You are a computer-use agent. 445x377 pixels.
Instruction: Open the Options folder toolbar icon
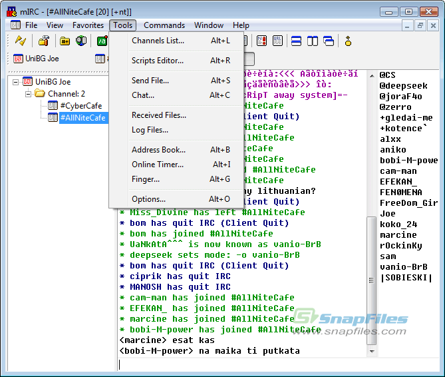coord(44,41)
